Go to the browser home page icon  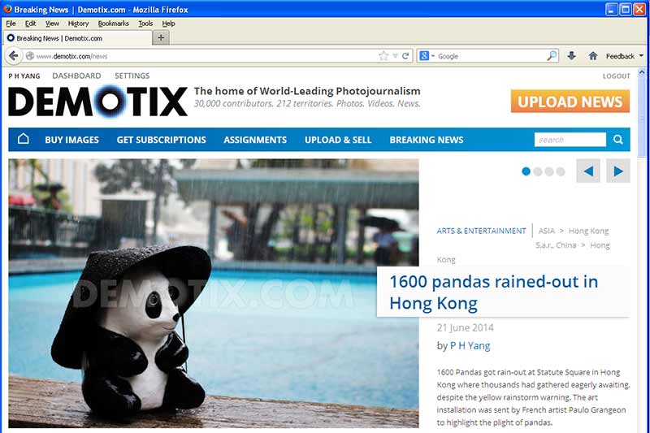[593, 56]
